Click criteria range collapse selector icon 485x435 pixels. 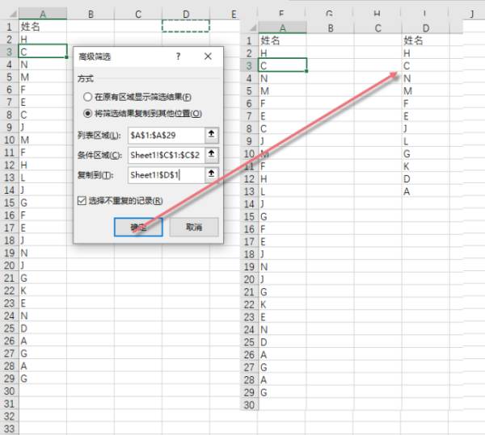211,155
